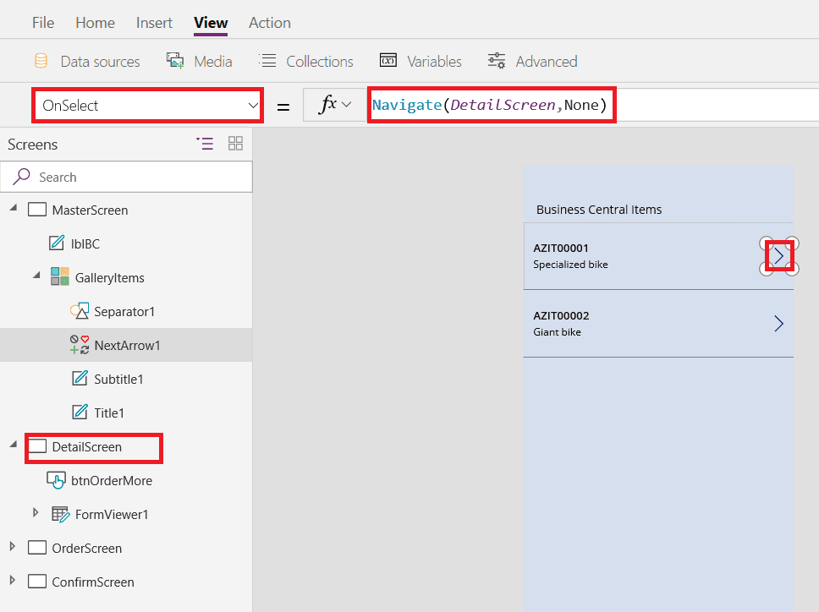This screenshot has height=612, width=819.
Task: Open Data sources pane
Action: 86,62
